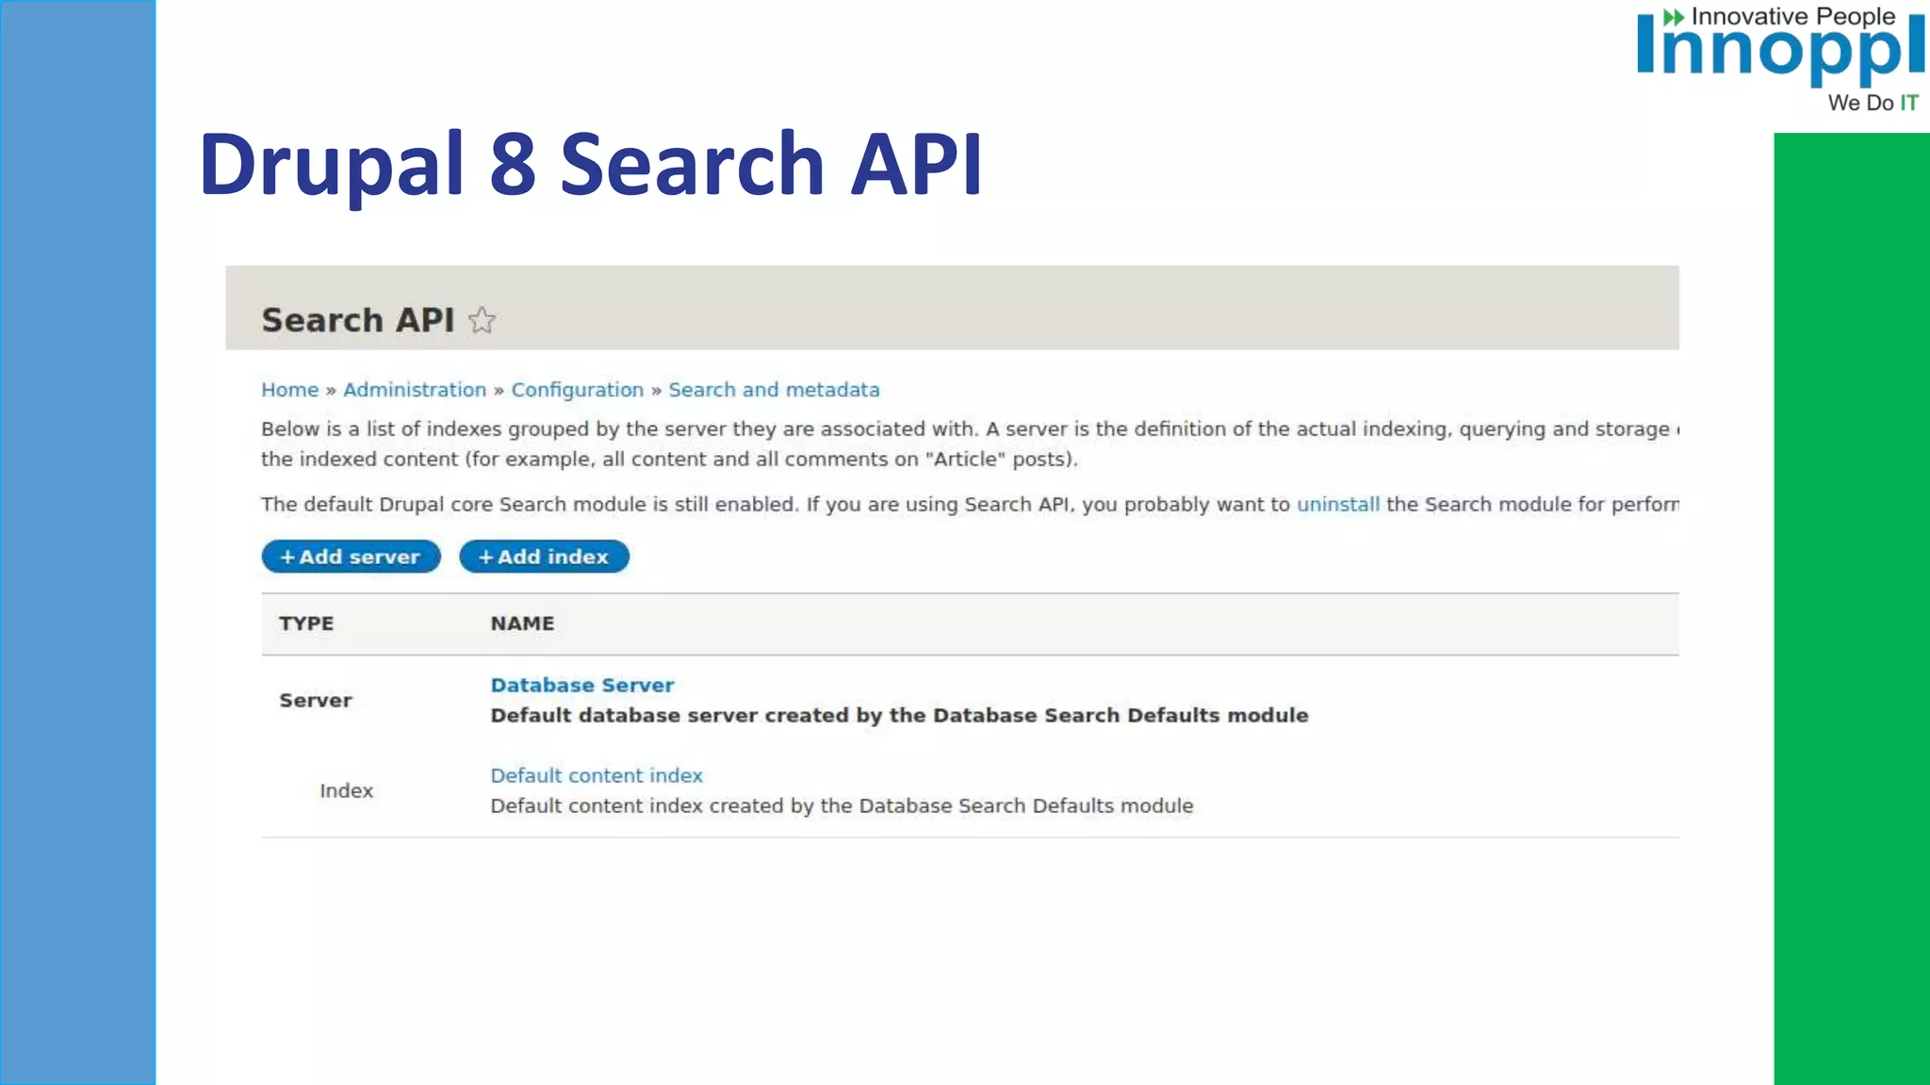
Task: Click the NAME column header
Action: click(x=522, y=623)
